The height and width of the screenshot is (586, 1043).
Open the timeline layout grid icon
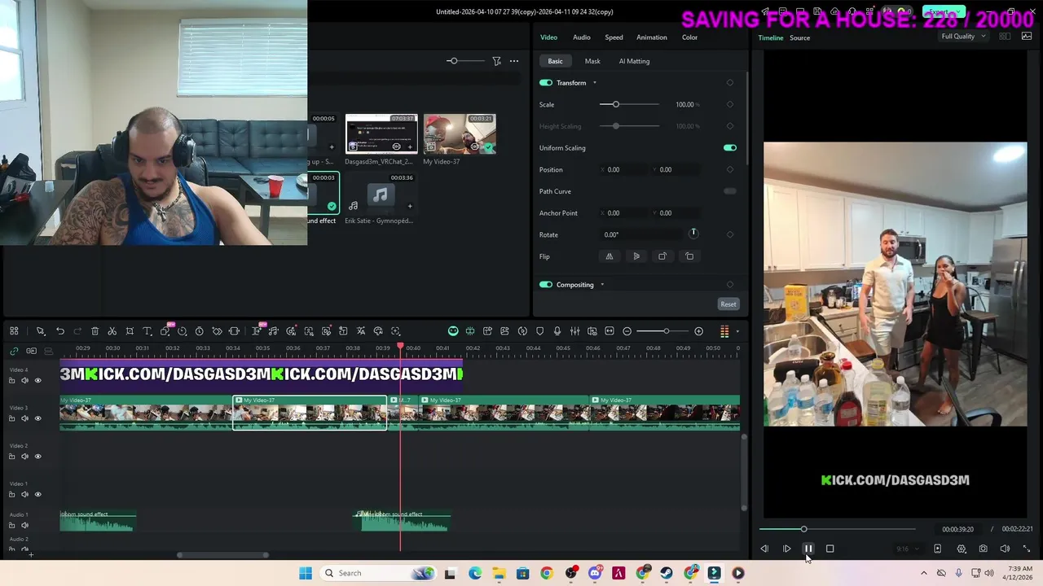[x=14, y=331]
